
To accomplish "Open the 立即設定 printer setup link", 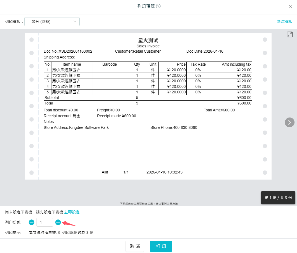I will 72,212.
